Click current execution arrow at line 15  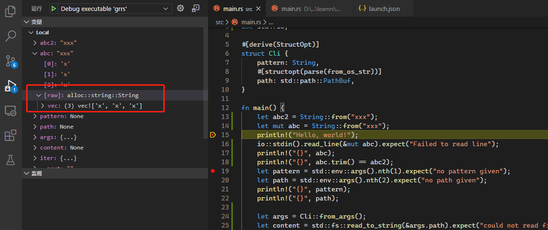(212, 135)
